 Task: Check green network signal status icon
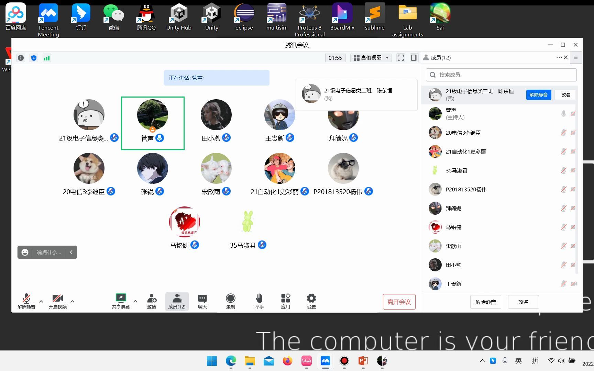47,58
